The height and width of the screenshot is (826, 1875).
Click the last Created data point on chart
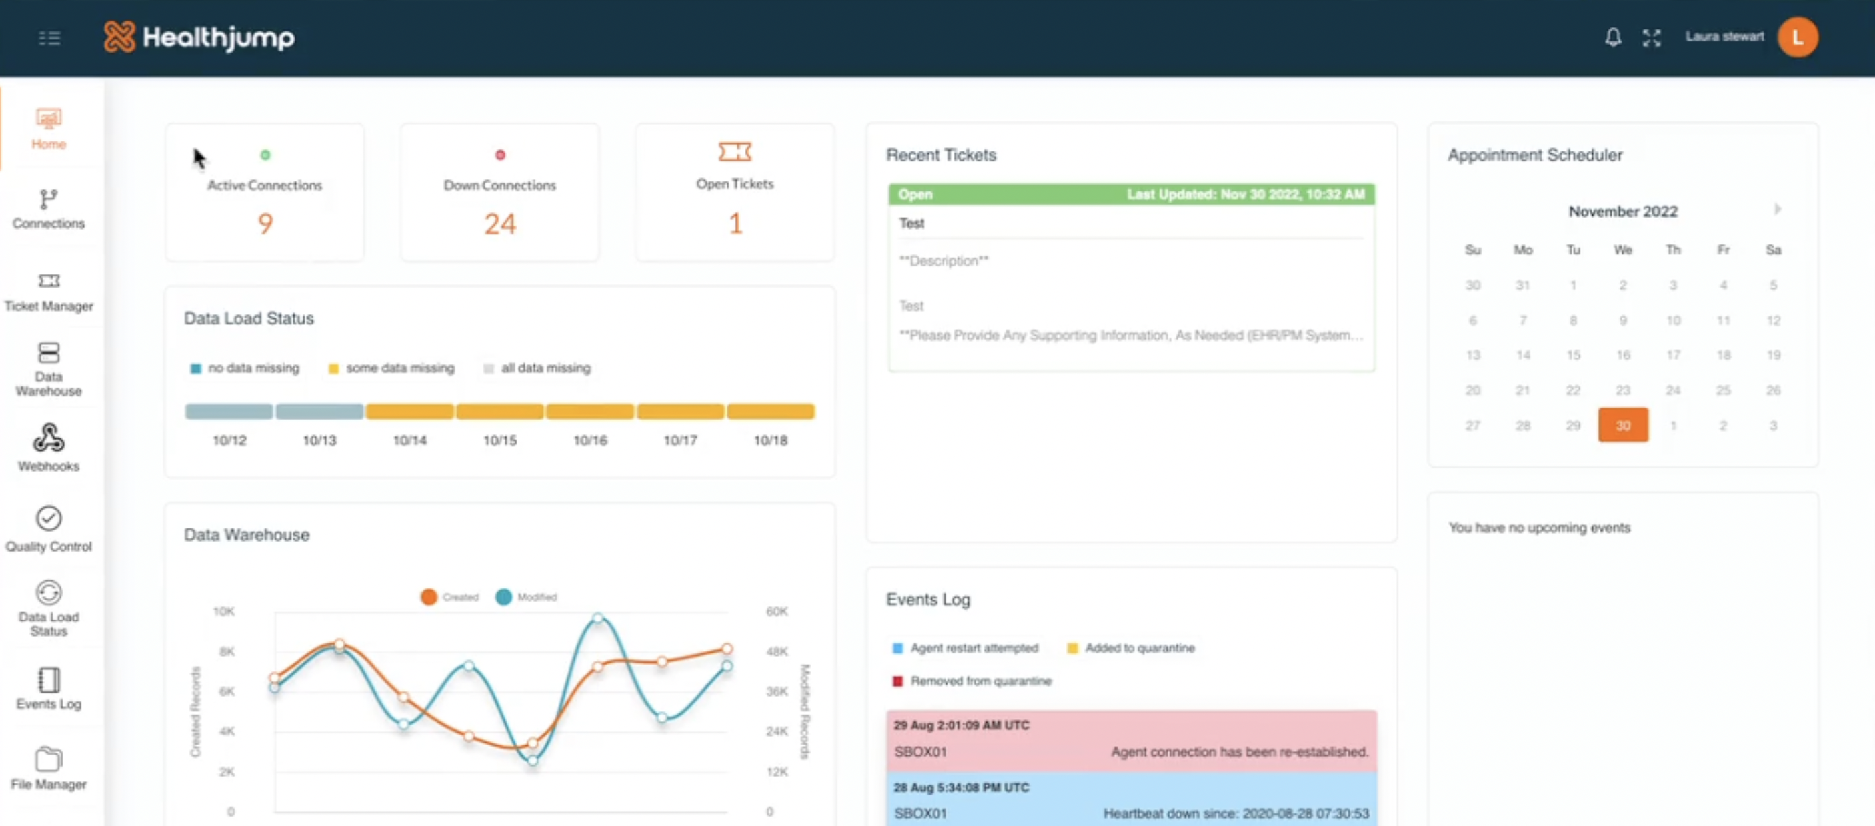pos(727,649)
